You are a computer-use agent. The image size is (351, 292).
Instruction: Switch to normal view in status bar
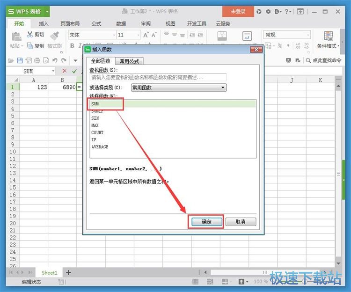[x=196, y=282]
